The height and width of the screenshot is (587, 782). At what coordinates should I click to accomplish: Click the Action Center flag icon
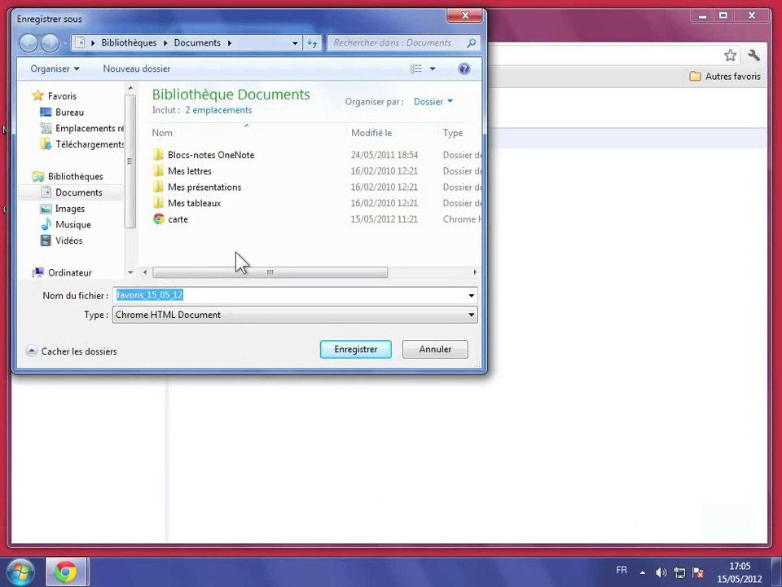pyautogui.click(x=698, y=572)
